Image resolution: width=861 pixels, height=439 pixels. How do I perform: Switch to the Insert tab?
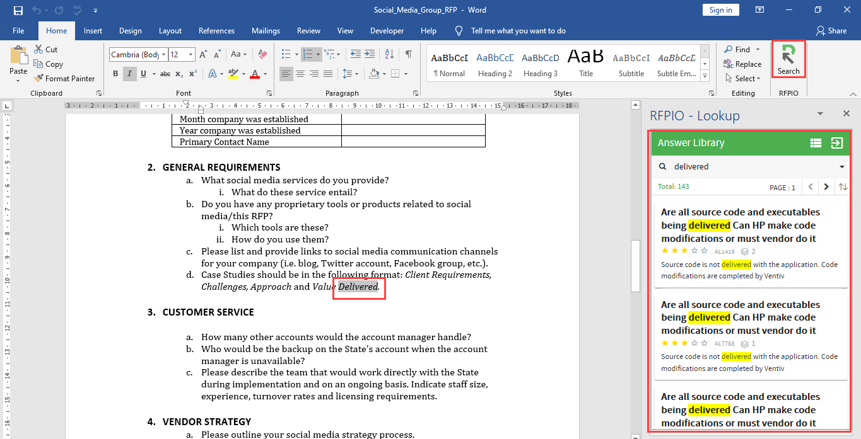coord(93,30)
